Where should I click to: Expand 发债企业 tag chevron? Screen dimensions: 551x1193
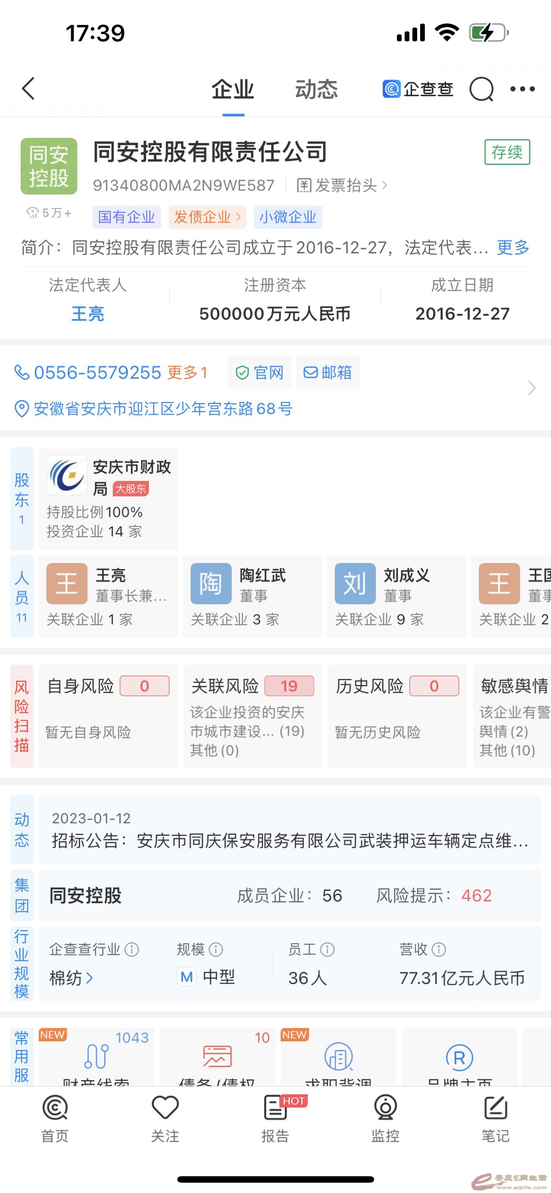pyautogui.click(x=238, y=217)
